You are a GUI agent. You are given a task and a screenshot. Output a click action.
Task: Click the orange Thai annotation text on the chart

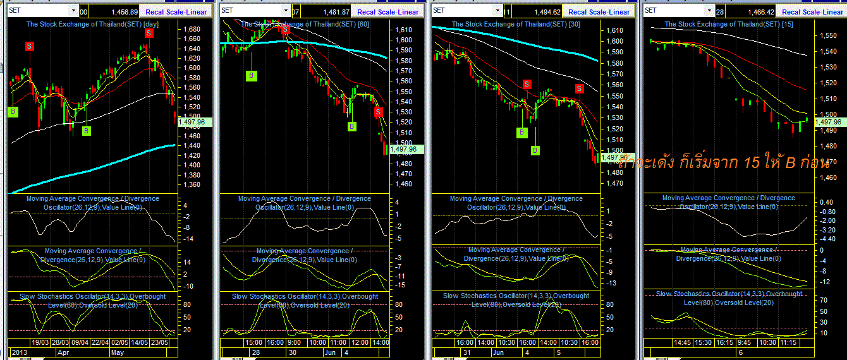724,163
